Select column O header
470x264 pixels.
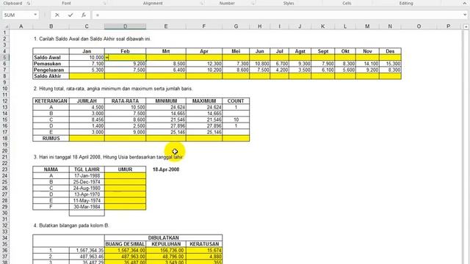(419, 26)
